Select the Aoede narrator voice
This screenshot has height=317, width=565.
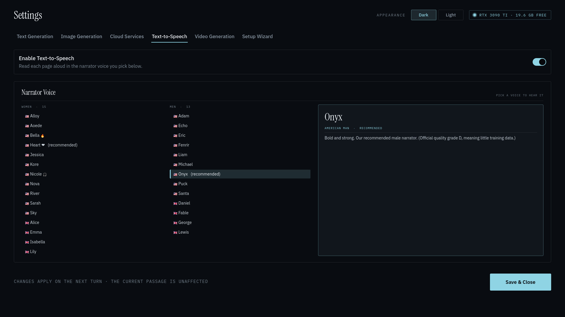(x=92, y=126)
